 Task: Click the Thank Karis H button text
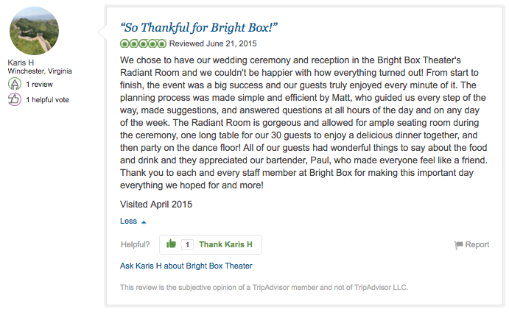point(225,244)
